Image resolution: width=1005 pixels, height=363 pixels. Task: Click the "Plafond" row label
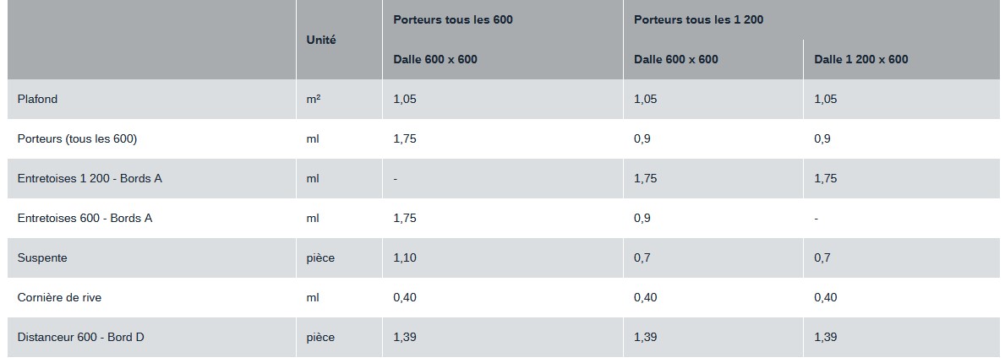[37, 99]
